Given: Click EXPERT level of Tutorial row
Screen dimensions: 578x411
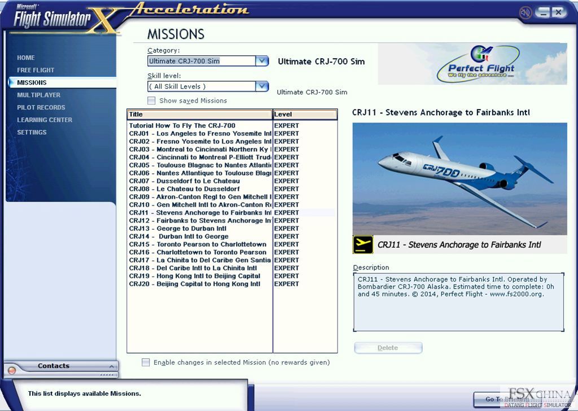Looking at the screenshot, I should point(286,125).
